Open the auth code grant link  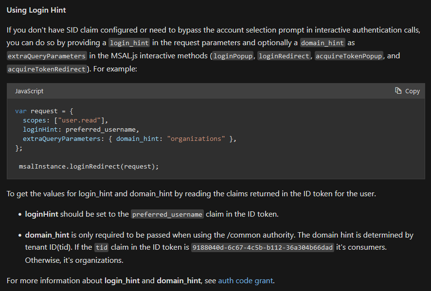246,281
